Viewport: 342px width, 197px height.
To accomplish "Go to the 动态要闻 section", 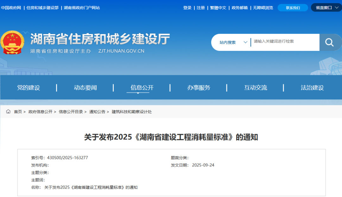I will tap(85, 88).
